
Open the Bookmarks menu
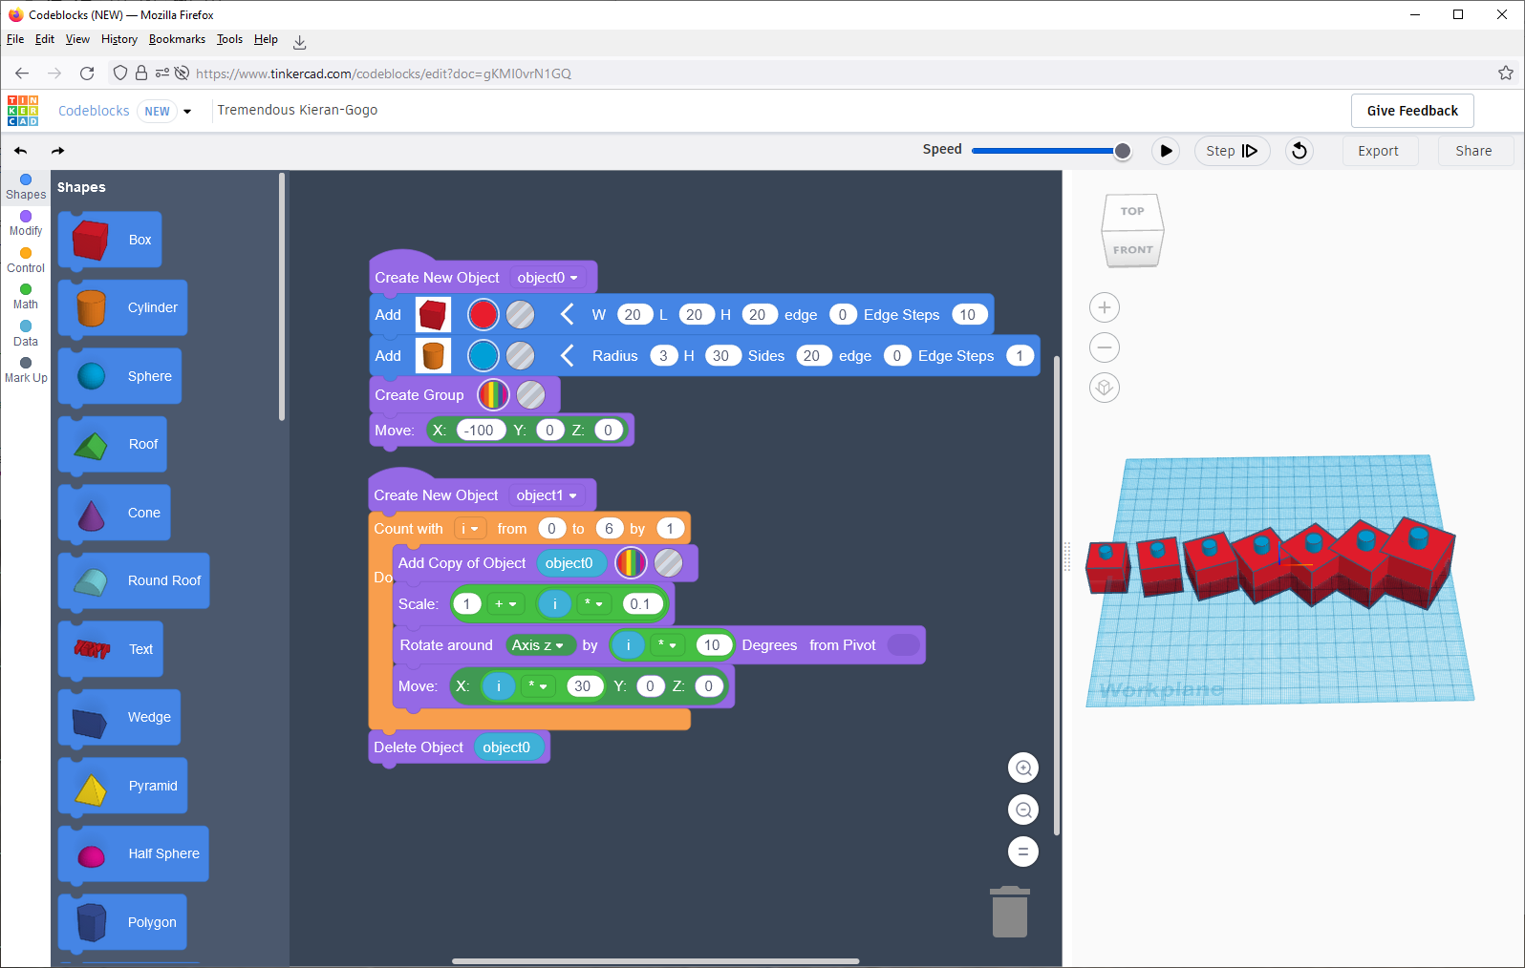coord(177,39)
